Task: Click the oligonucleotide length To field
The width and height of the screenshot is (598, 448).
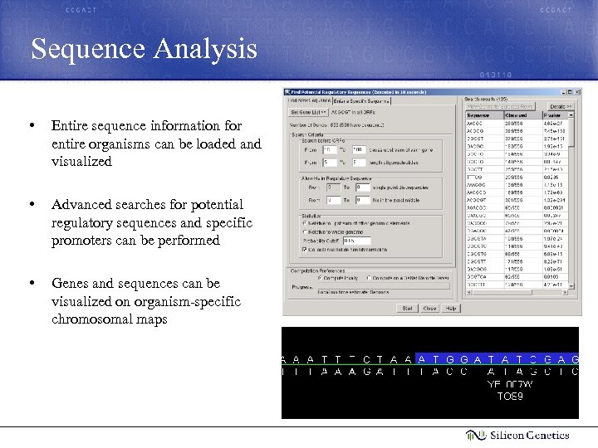Action: pos(359,163)
